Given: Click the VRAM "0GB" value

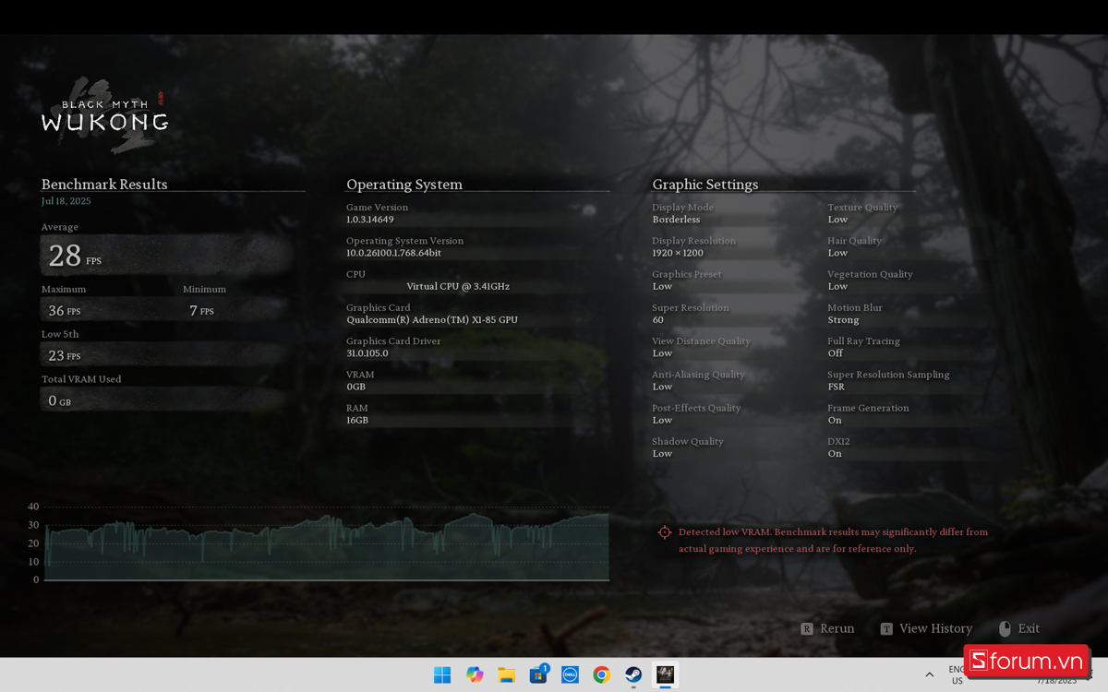Looking at the screenshot, I should (x=356, y=387).
